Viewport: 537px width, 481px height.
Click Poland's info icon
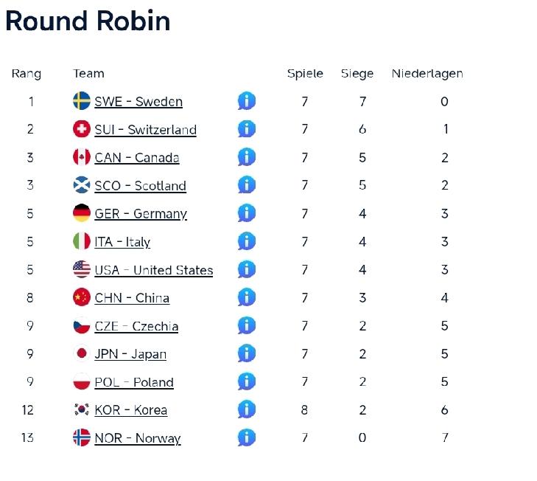click(x=246, y=381)
